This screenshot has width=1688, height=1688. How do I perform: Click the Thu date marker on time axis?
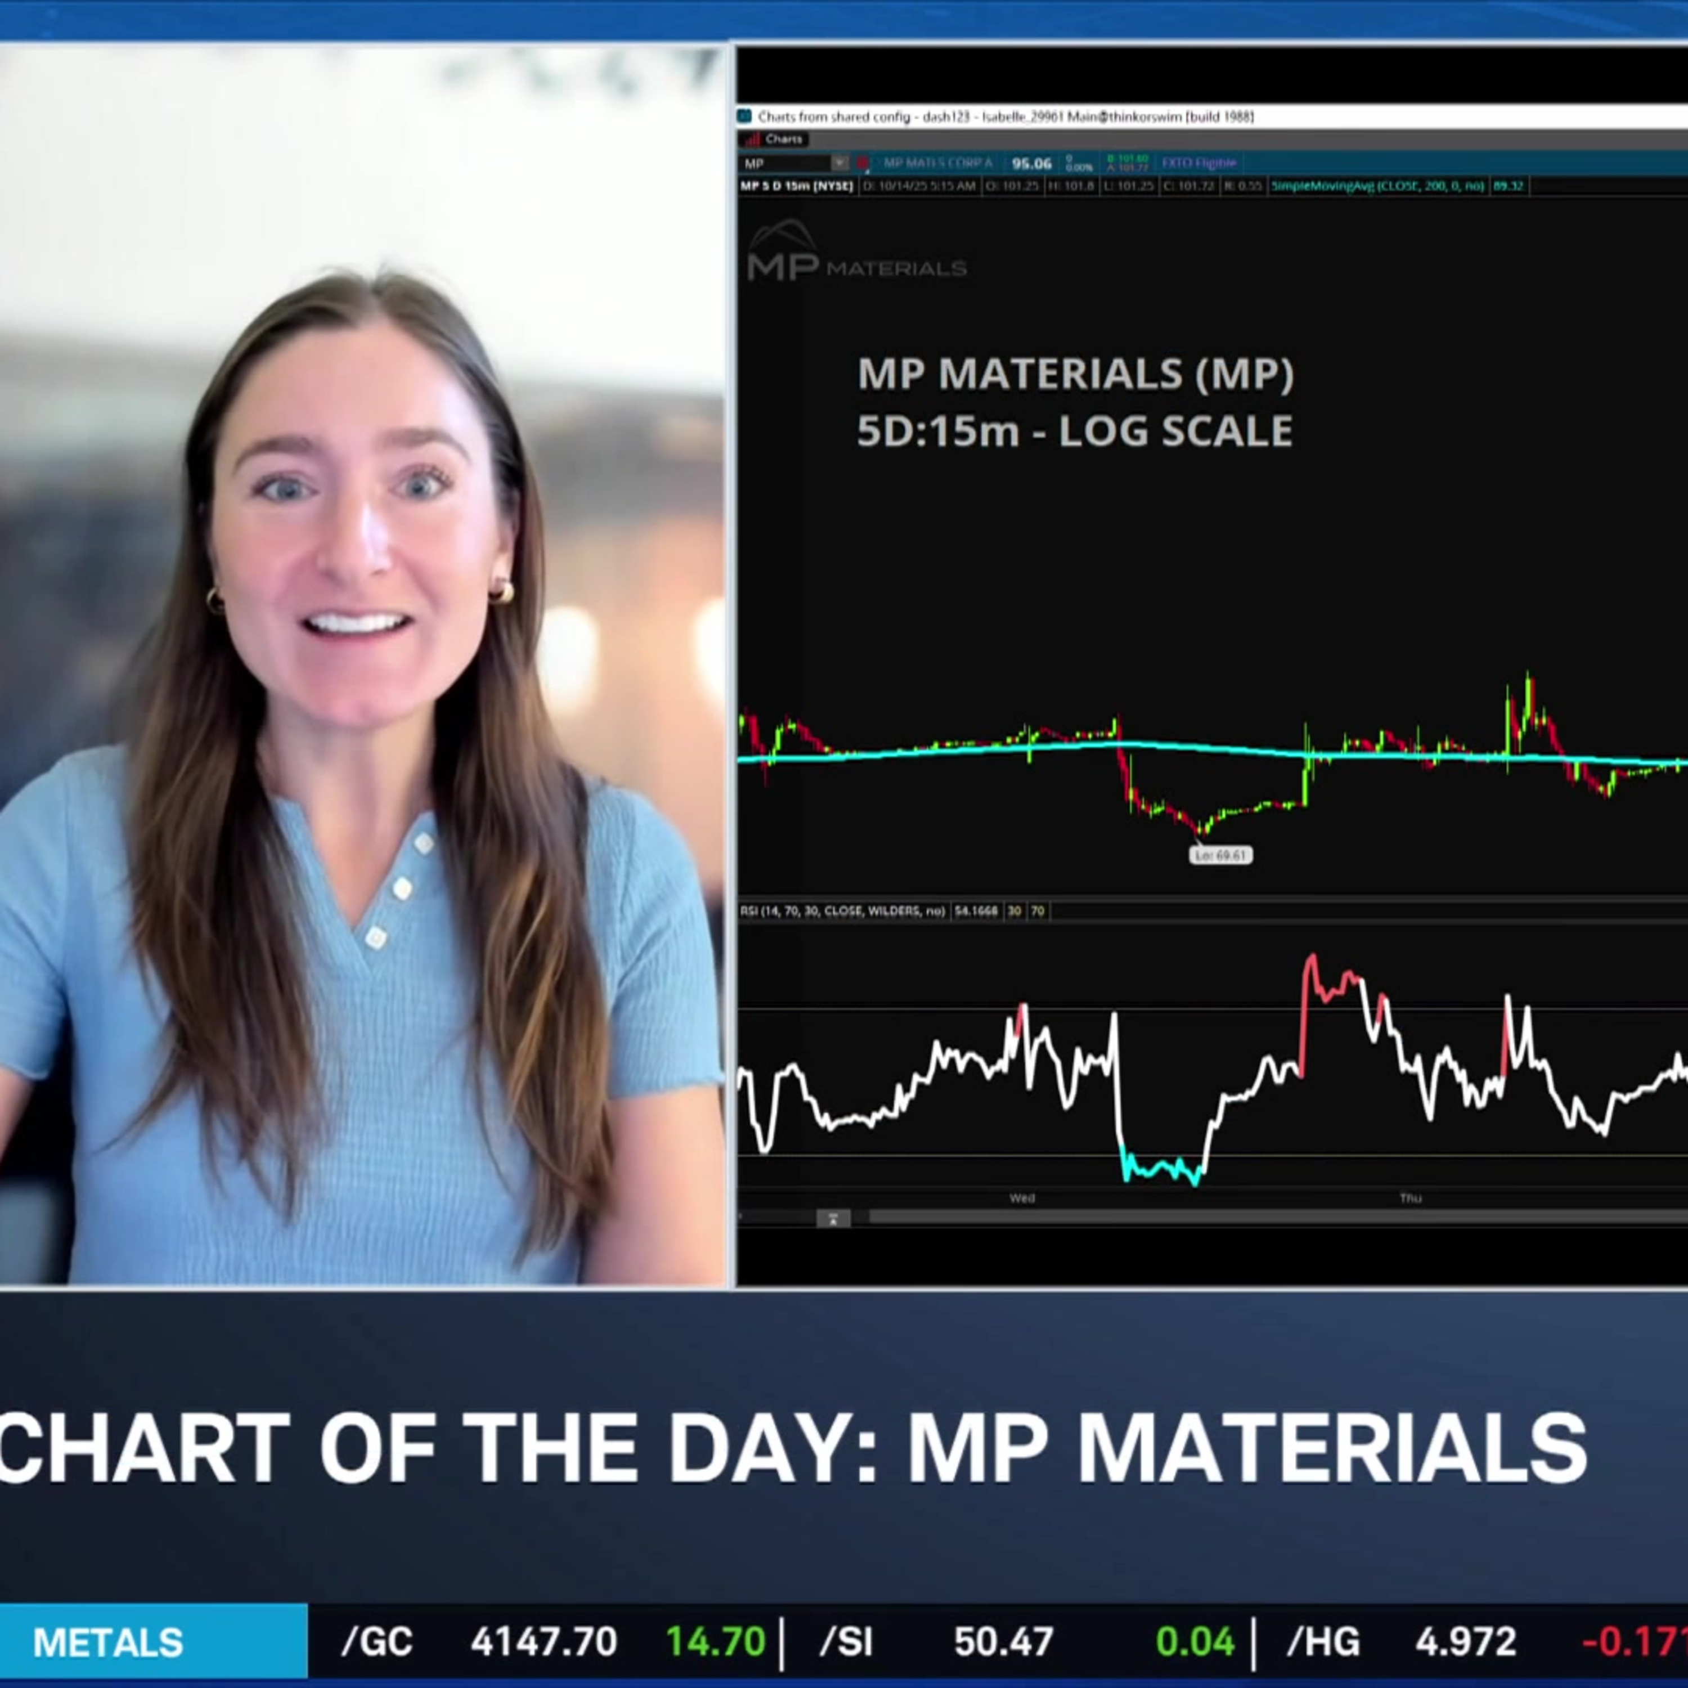point(1410,1198)
